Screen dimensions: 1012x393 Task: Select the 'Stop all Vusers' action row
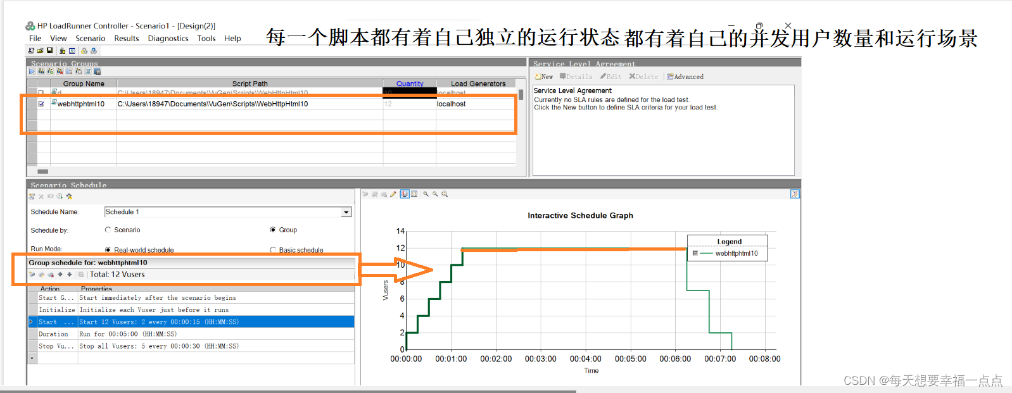(191, 346)
